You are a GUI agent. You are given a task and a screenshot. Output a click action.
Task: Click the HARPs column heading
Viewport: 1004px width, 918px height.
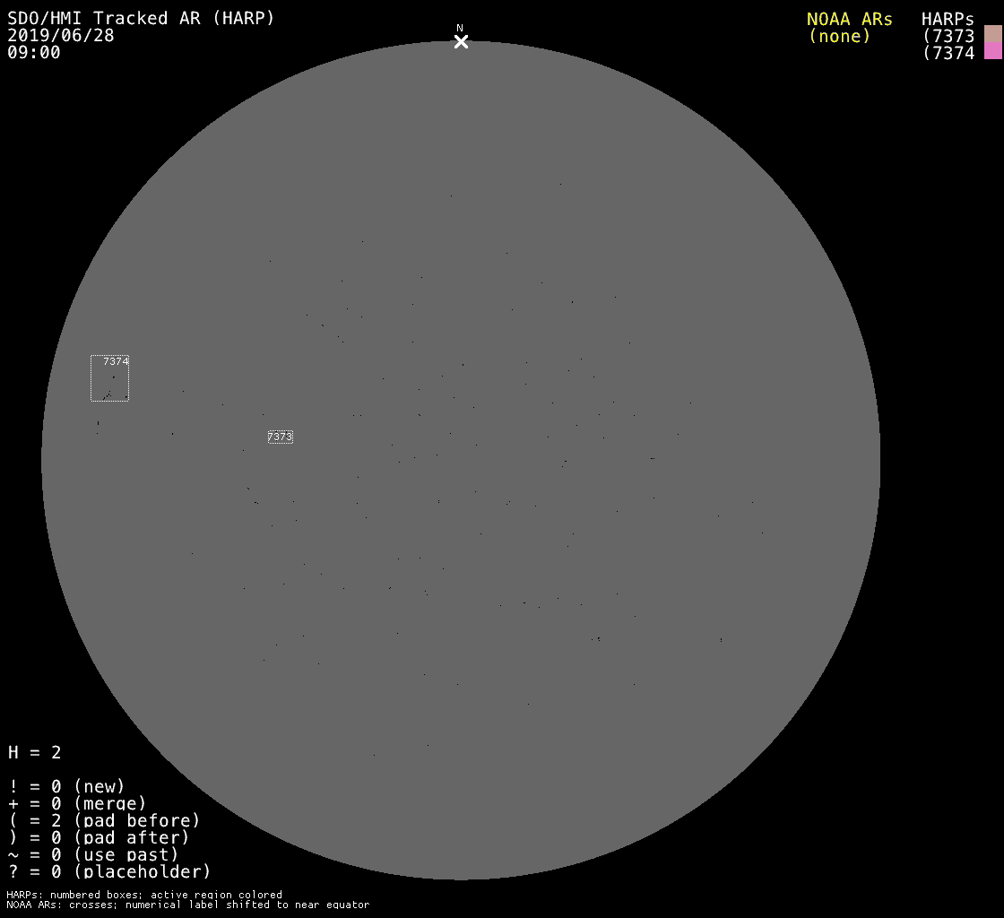pos(948,19)
